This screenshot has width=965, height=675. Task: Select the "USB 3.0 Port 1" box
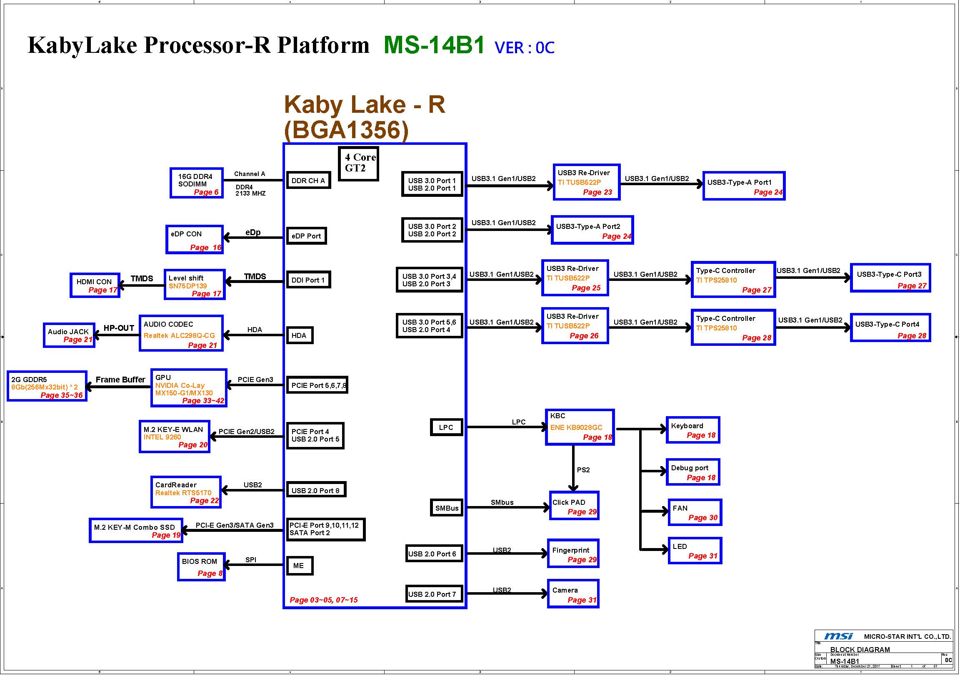(432, 184)
